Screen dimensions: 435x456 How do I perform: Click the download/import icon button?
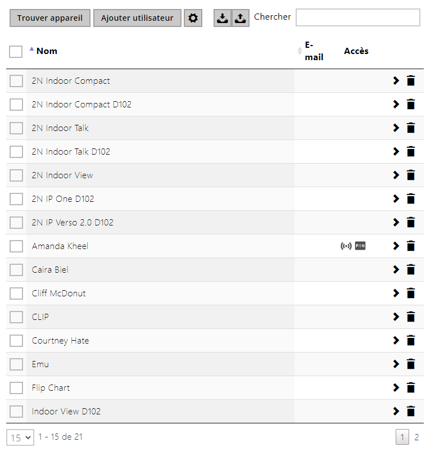(223, 18)
